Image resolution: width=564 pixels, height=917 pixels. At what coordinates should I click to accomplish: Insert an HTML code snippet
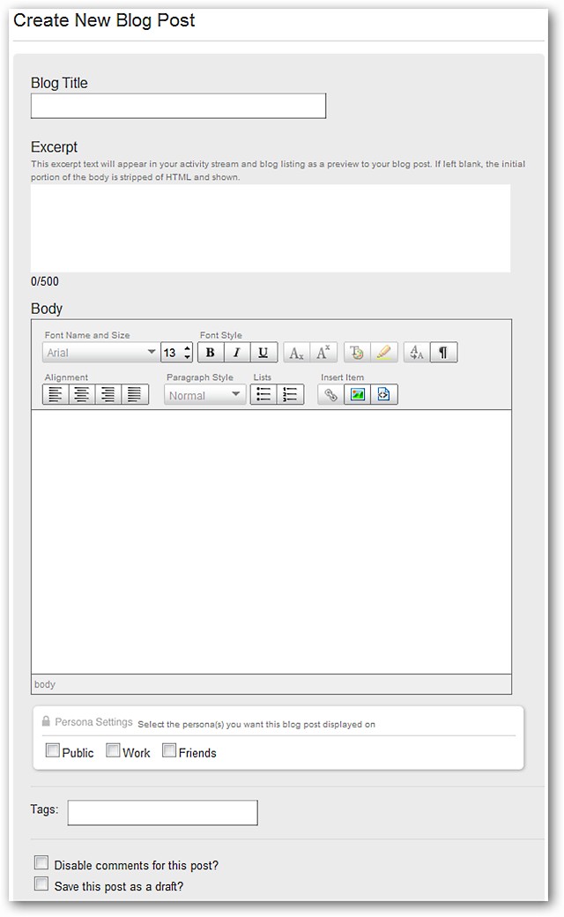click(384, 395)
